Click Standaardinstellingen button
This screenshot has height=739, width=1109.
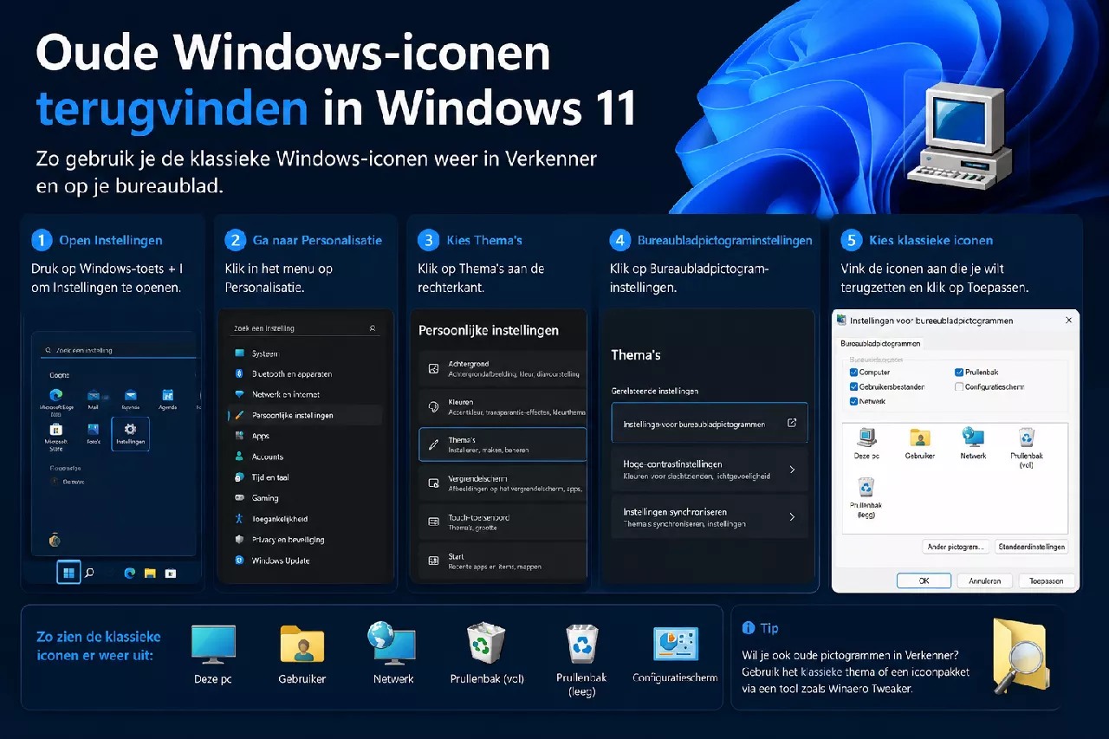click(1031, 547)
